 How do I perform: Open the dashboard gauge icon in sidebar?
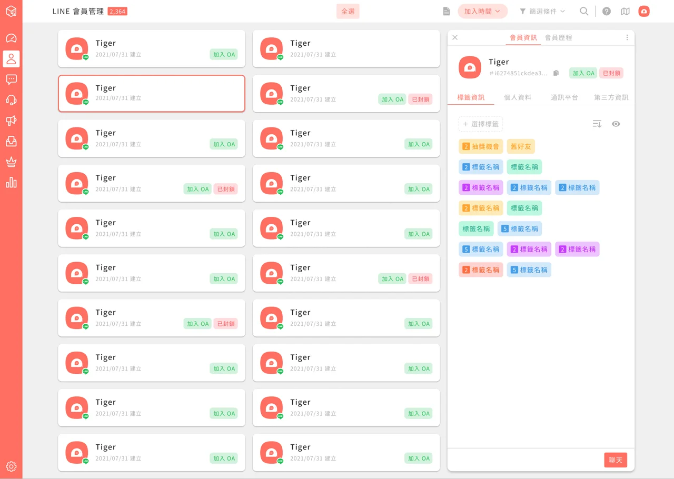(x=11, y=38)
